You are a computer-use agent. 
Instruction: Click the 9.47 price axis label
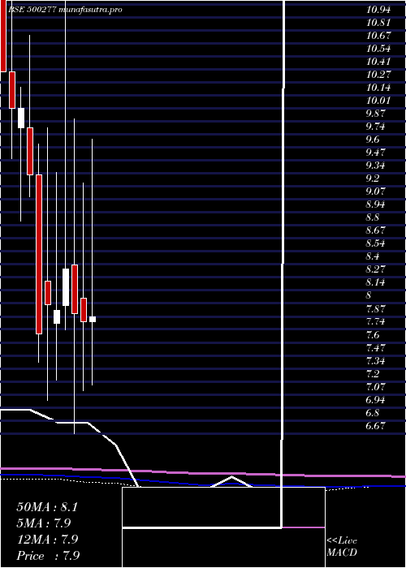pos(375,153)
